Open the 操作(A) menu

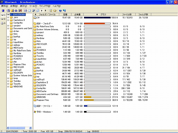pos(4,6)
